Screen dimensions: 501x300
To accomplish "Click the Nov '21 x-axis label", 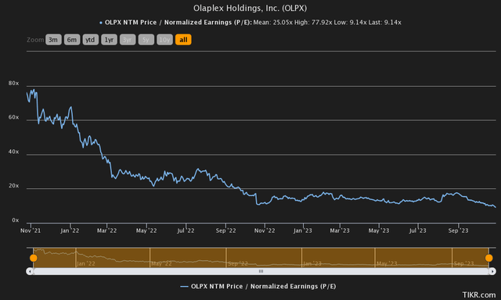I will coord(31,230).
